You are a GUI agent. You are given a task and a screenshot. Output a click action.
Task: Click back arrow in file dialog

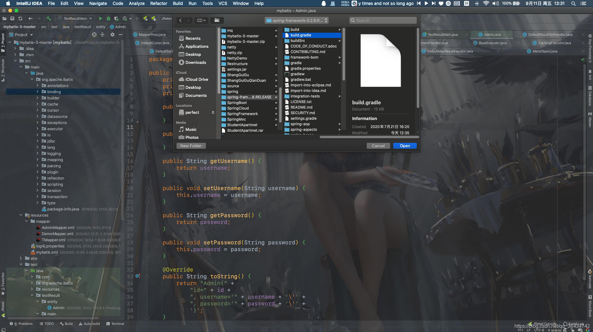181,20
